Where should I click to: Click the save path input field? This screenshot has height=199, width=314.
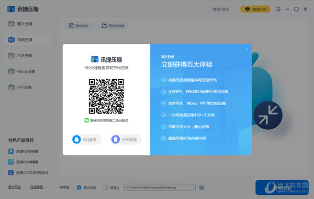pyautogui.click(x=160, y=188)
